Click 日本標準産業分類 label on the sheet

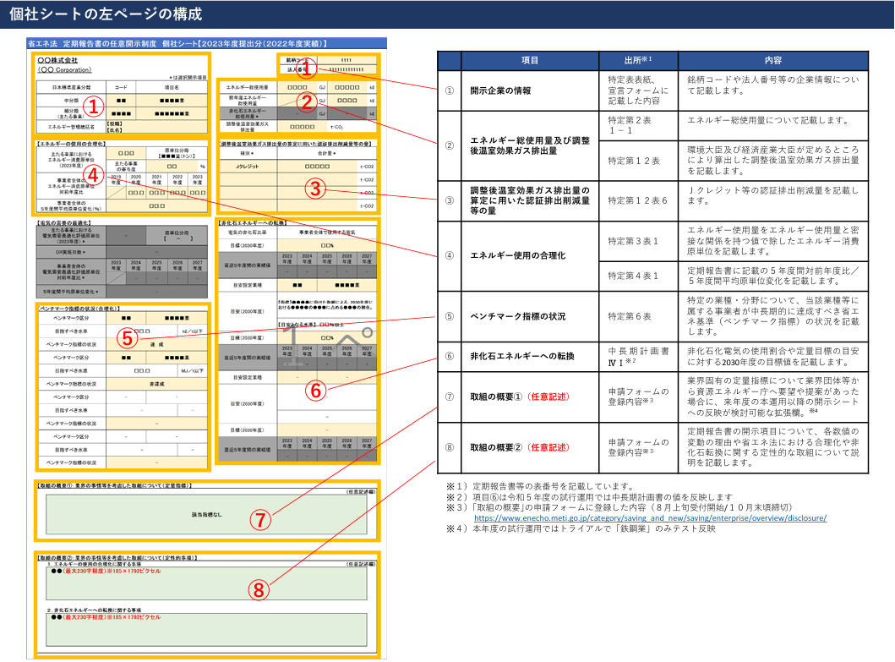pyautogui.click(x=71, y=87)
